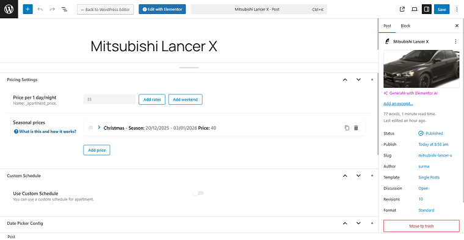Expand the Christmas seasonal price row
This screenshot has height=240, width=464.
99,127
